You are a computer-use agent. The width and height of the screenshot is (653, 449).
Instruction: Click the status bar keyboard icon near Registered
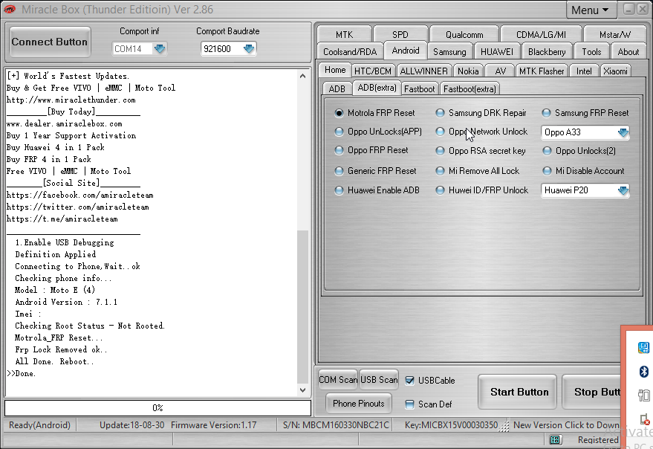pyautogui.click(x=555, y=439)
